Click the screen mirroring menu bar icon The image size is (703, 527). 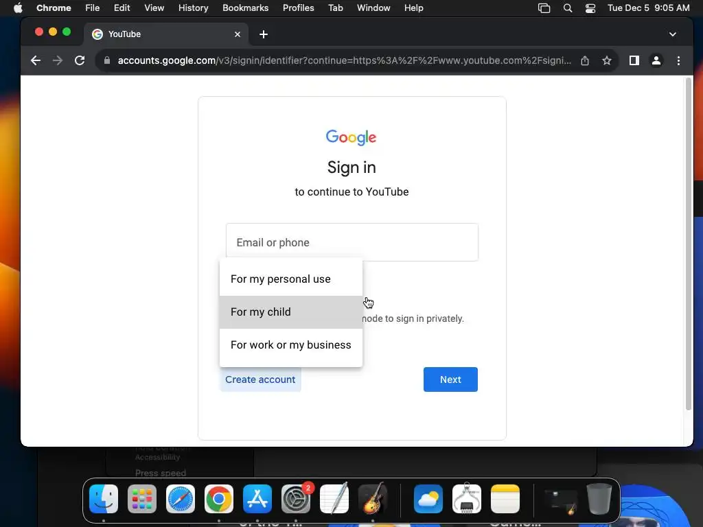coord(544,8)
